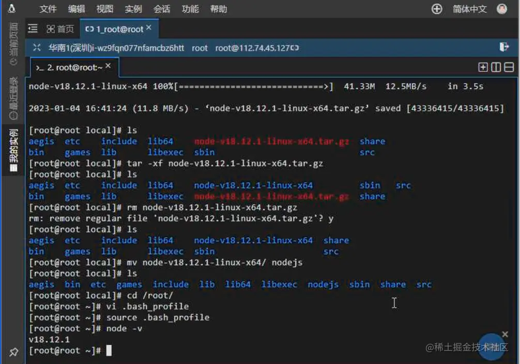Open the 视图 menu
The height and width of the screenshot is (364, 520).
[x=105, y=9]
